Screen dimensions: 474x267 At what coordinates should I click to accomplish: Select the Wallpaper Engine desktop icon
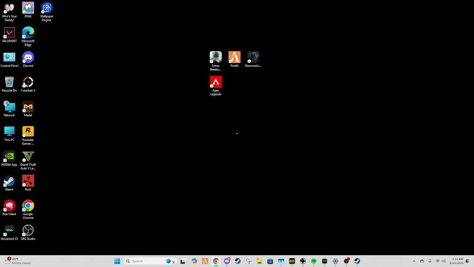tap(47, 12)
